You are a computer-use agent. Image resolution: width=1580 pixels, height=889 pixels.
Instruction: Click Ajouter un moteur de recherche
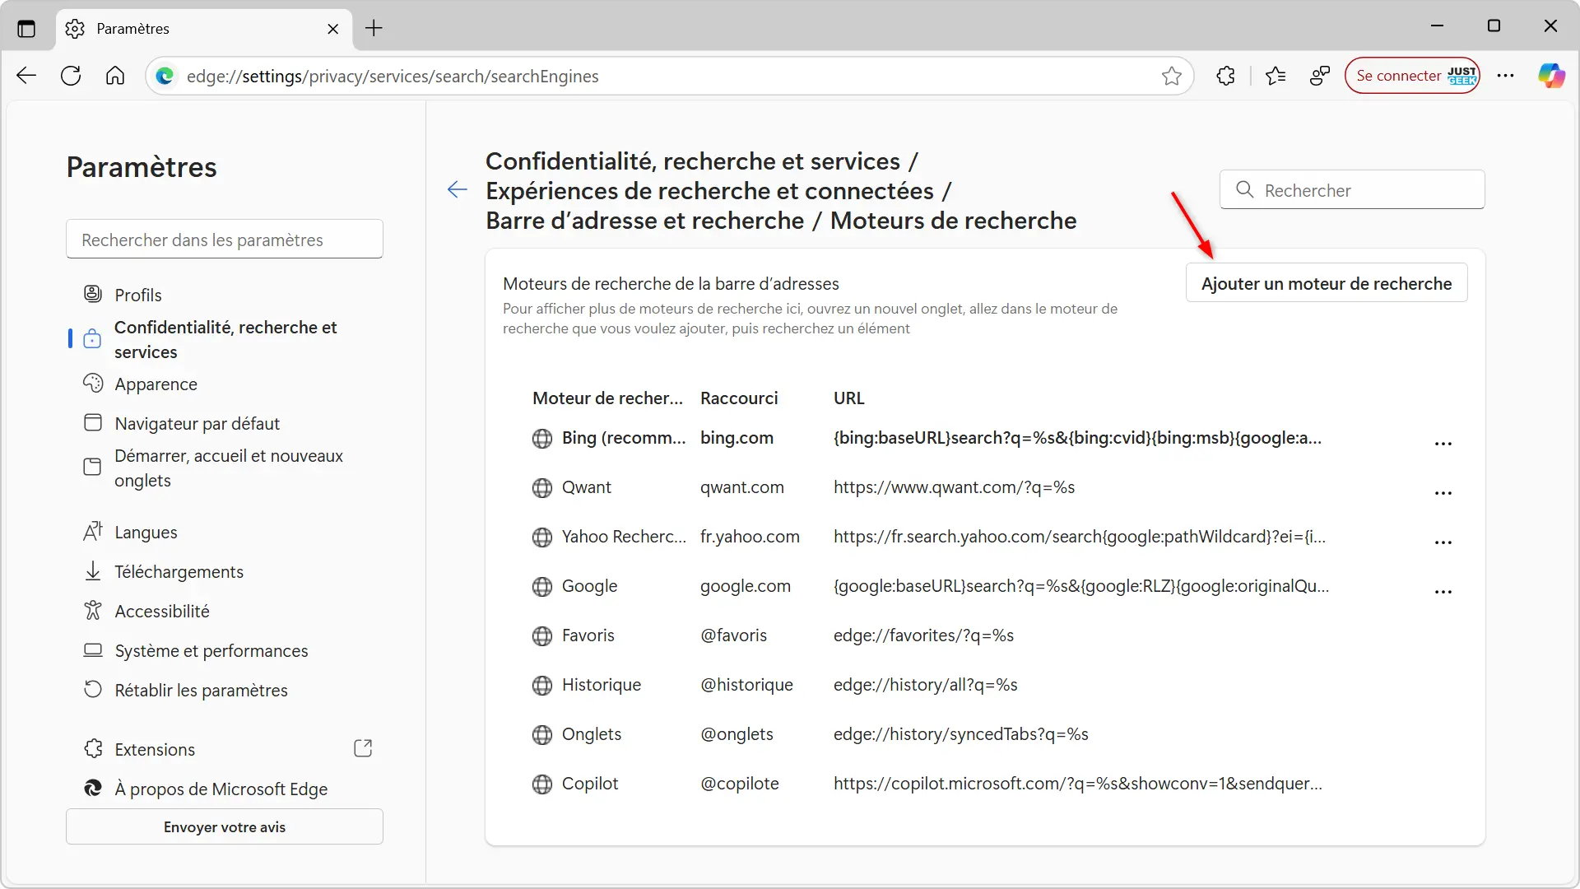pos(1327,283)
